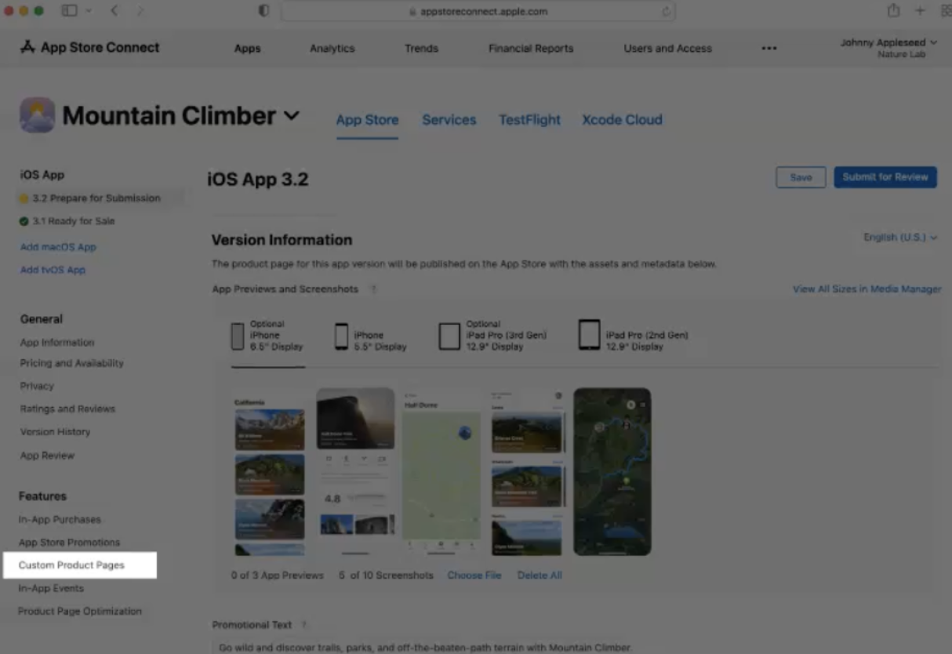Open Johnny Appleseed account menu
The image size is (952, 654).
(888, 48)
